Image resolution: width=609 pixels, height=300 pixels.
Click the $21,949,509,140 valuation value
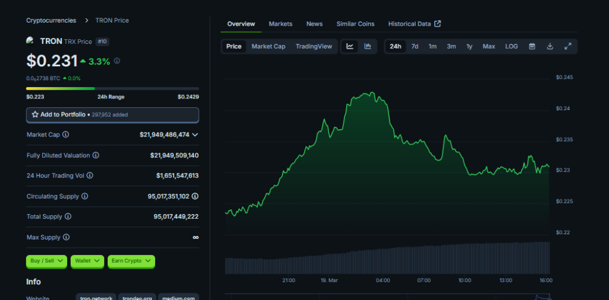(x=174, y=155)
